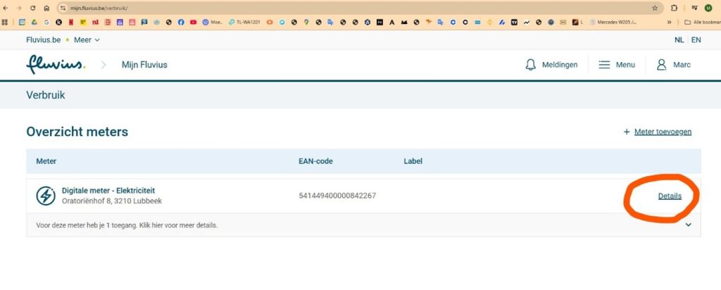The image size is (721, 290).
Task: Bookmark this page with the star icon
Action: point(655,8)
